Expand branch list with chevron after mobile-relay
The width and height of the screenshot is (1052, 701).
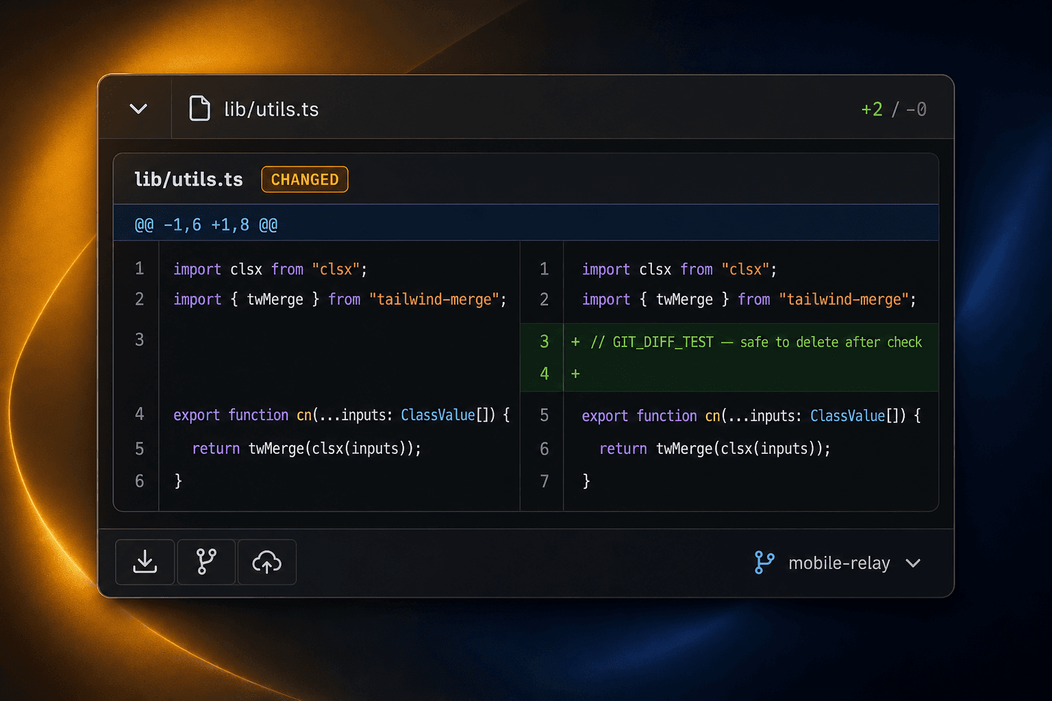point(913,563)
